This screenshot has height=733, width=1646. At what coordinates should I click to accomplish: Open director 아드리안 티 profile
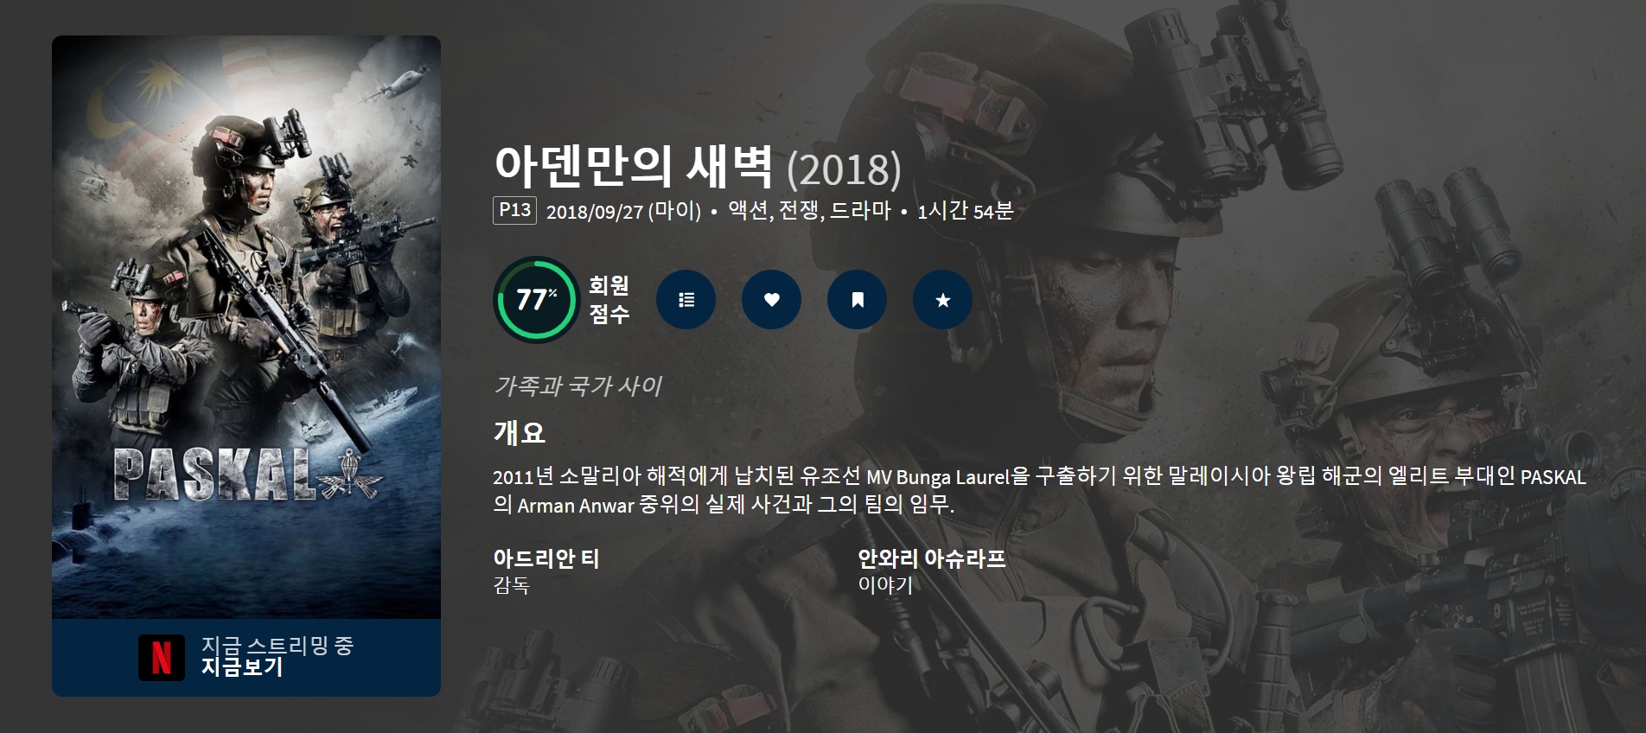(x=545, y=558)
